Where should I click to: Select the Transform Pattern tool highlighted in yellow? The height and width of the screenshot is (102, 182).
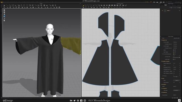point(83,5)
